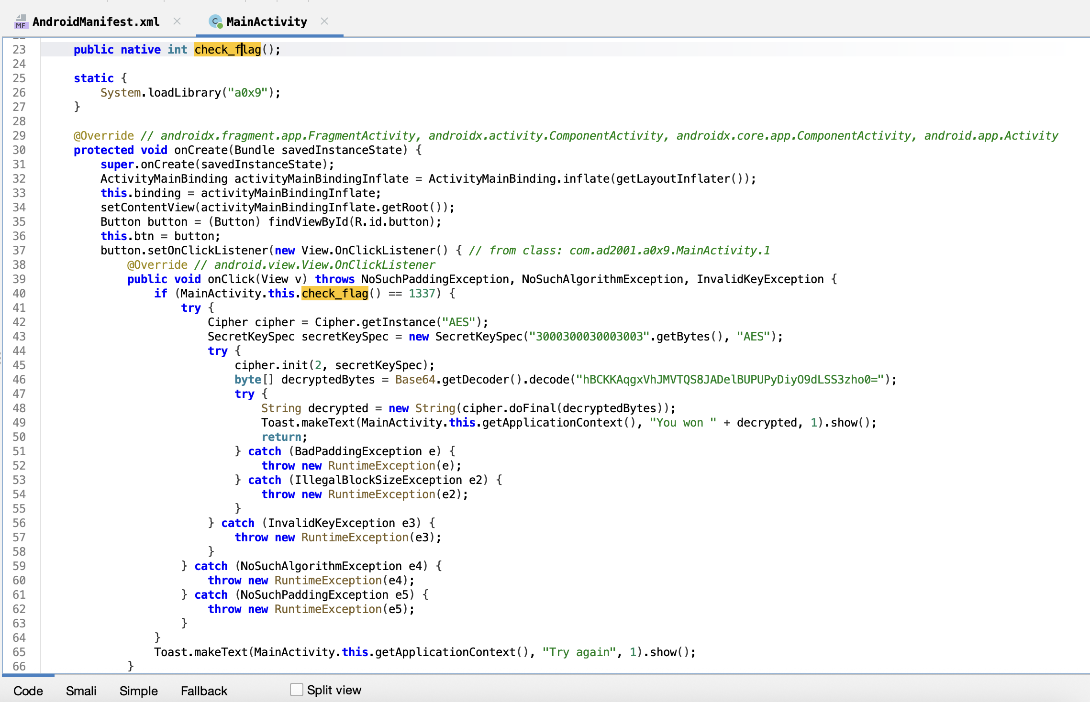The image size is (1090, 702).
Task: Click line number 46 in the gutter
Action: coord(19,380)
